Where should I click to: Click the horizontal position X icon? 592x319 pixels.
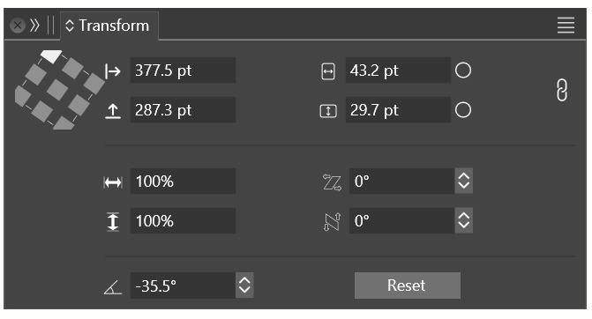[113, 70]
